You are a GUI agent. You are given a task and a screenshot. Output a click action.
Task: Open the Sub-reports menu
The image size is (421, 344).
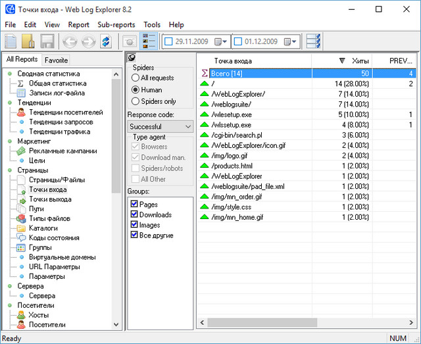116,24
